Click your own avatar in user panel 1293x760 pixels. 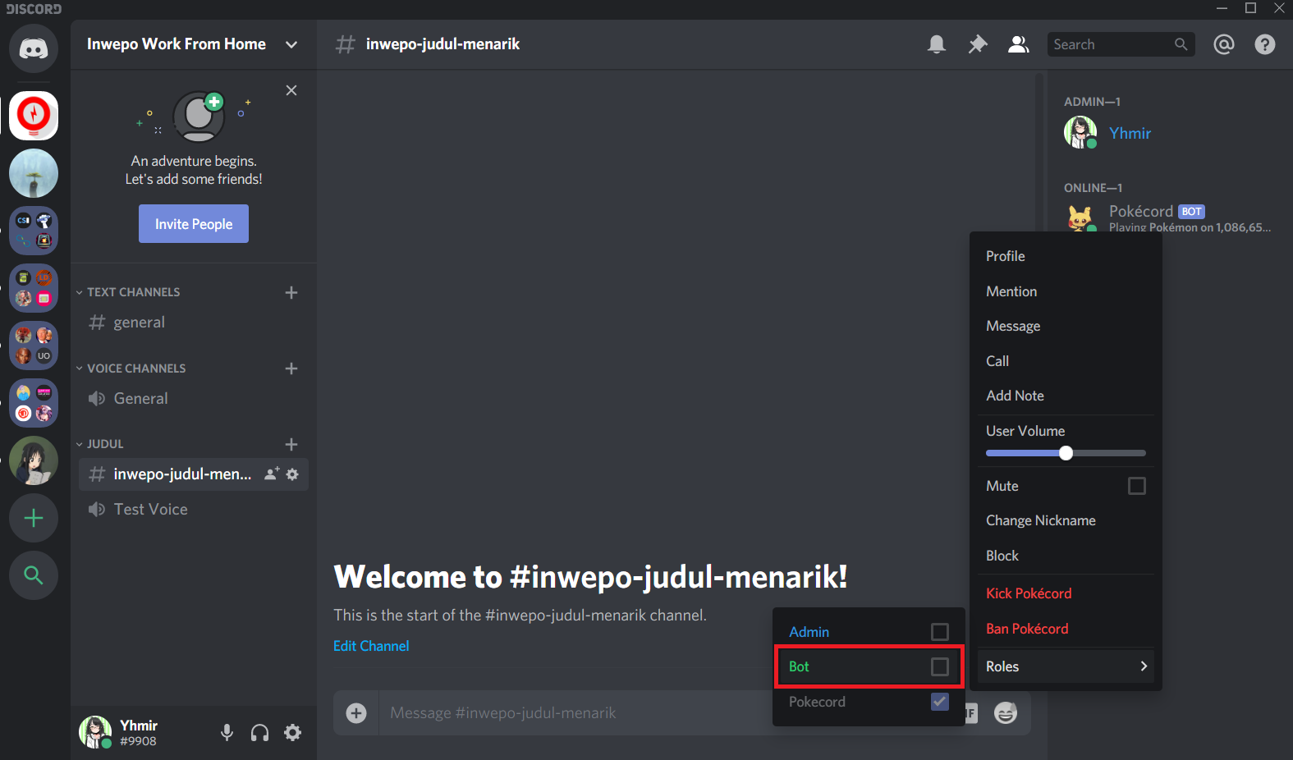tap(95, 732)
